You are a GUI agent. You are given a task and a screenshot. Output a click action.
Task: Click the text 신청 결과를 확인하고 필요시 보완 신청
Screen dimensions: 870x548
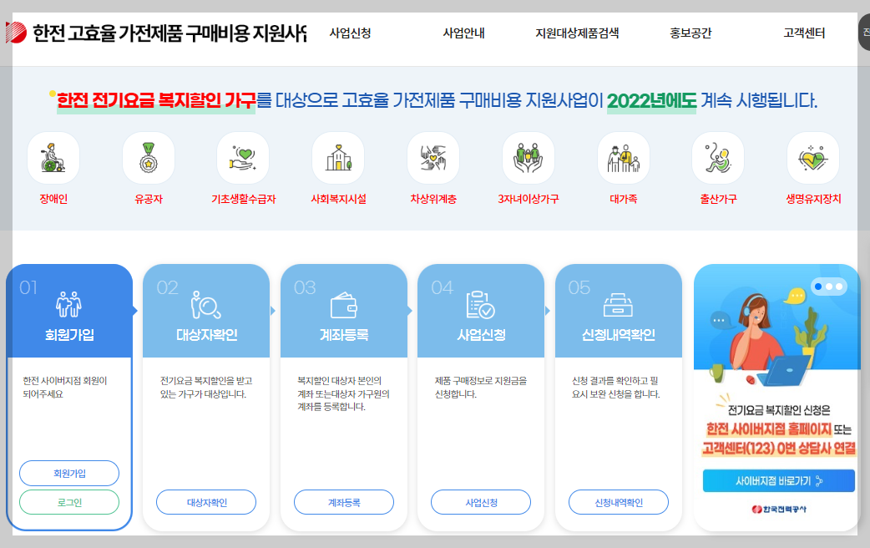click(x=616, y=387)
